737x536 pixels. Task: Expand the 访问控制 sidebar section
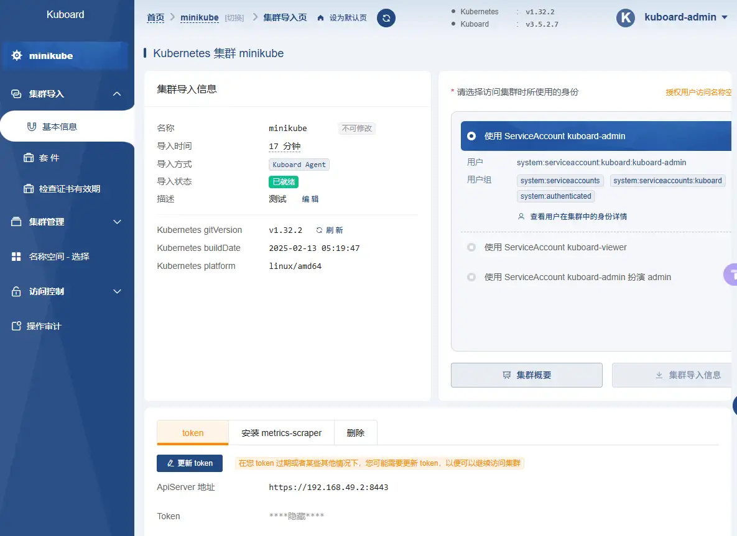coord(117,291)
